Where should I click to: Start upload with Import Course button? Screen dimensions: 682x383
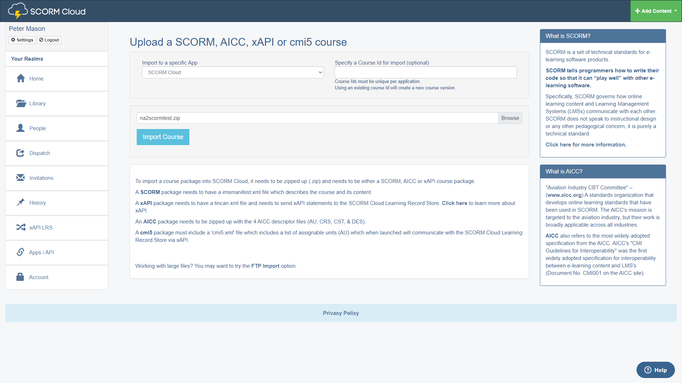pyautogui.click(x=163, y=137)
